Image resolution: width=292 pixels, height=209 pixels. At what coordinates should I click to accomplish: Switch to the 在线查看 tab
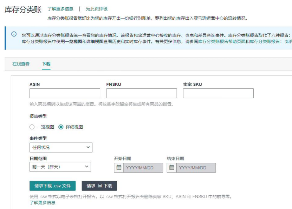coord(21,64)
